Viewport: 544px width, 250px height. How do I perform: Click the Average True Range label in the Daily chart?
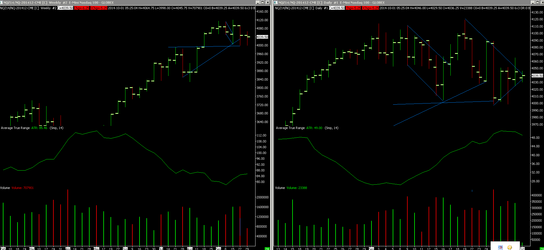290,128
